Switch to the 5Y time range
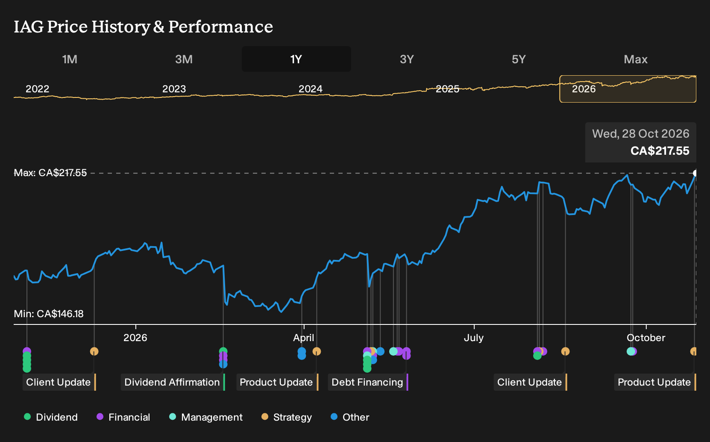The width and height of the screenshot is (710, 442). [519, 59]
